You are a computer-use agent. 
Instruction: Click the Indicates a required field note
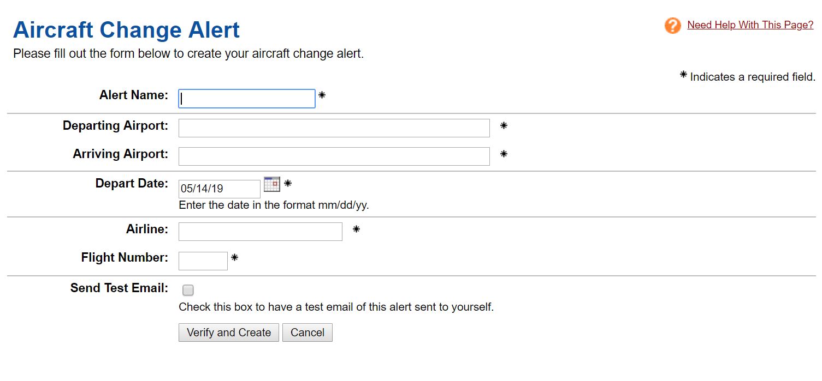click(x=748, y=77)
